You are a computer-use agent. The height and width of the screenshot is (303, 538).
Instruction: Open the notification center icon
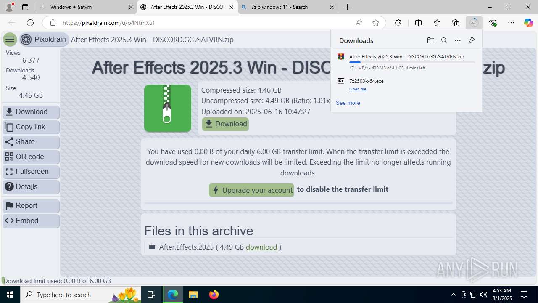pyautogui.click(x=524, y=295)
